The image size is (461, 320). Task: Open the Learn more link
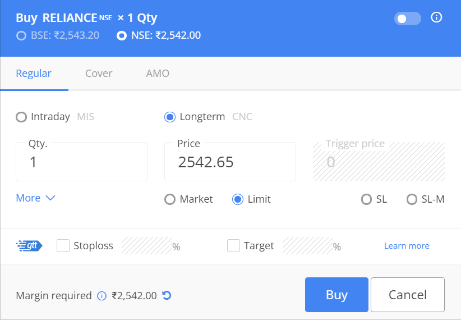point(407,245)
